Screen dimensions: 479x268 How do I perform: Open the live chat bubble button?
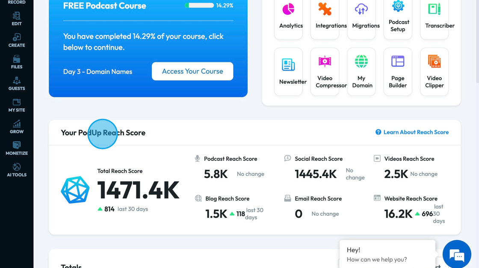click(x=457, y=254)
